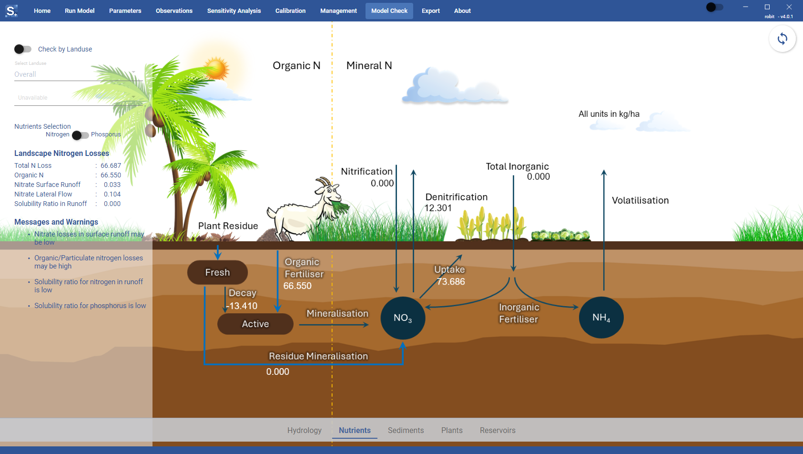
Task: Click the Nitrate Surface Runoff label
Action: [47, 185]
